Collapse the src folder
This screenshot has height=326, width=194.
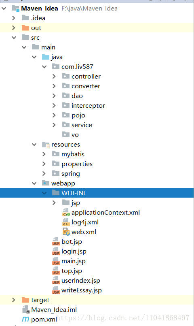(14, 37)
